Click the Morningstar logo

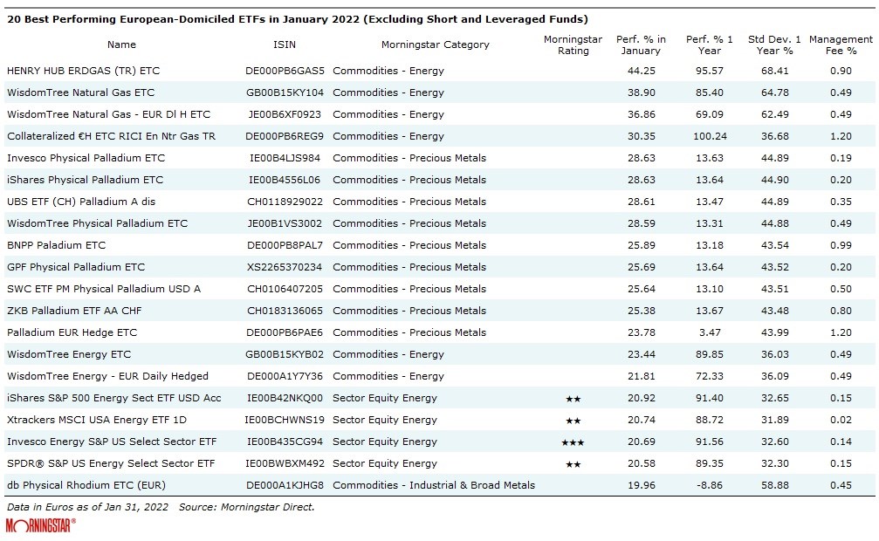[x=40, y=525]
